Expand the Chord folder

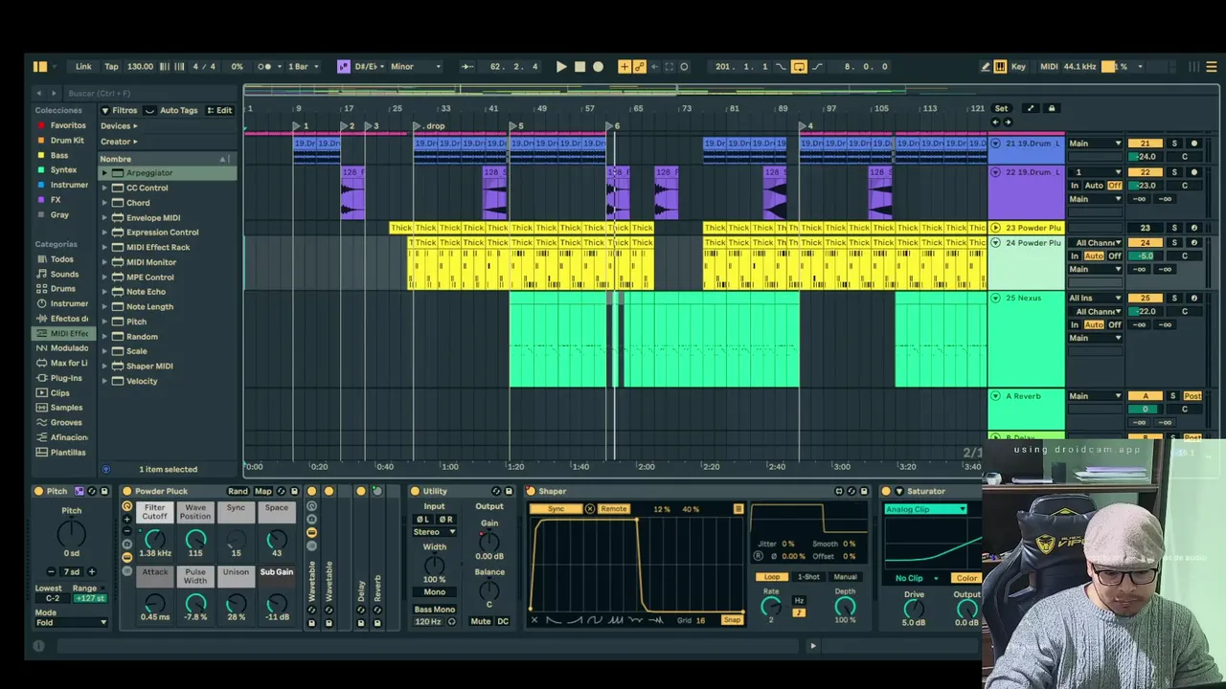104,203
